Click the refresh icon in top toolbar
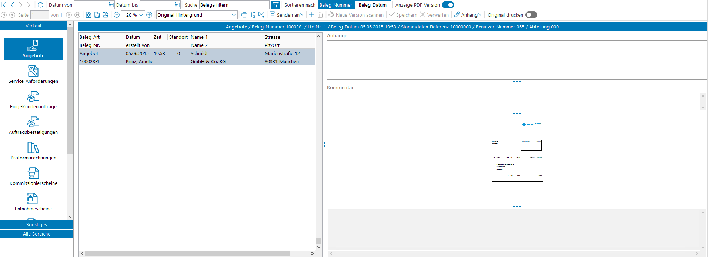The height and width of the screenshot is (257, 708). [x=40, y=5]
